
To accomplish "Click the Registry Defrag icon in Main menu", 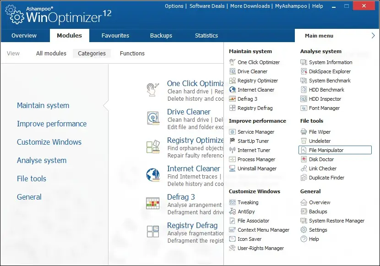I will (232, 108).
